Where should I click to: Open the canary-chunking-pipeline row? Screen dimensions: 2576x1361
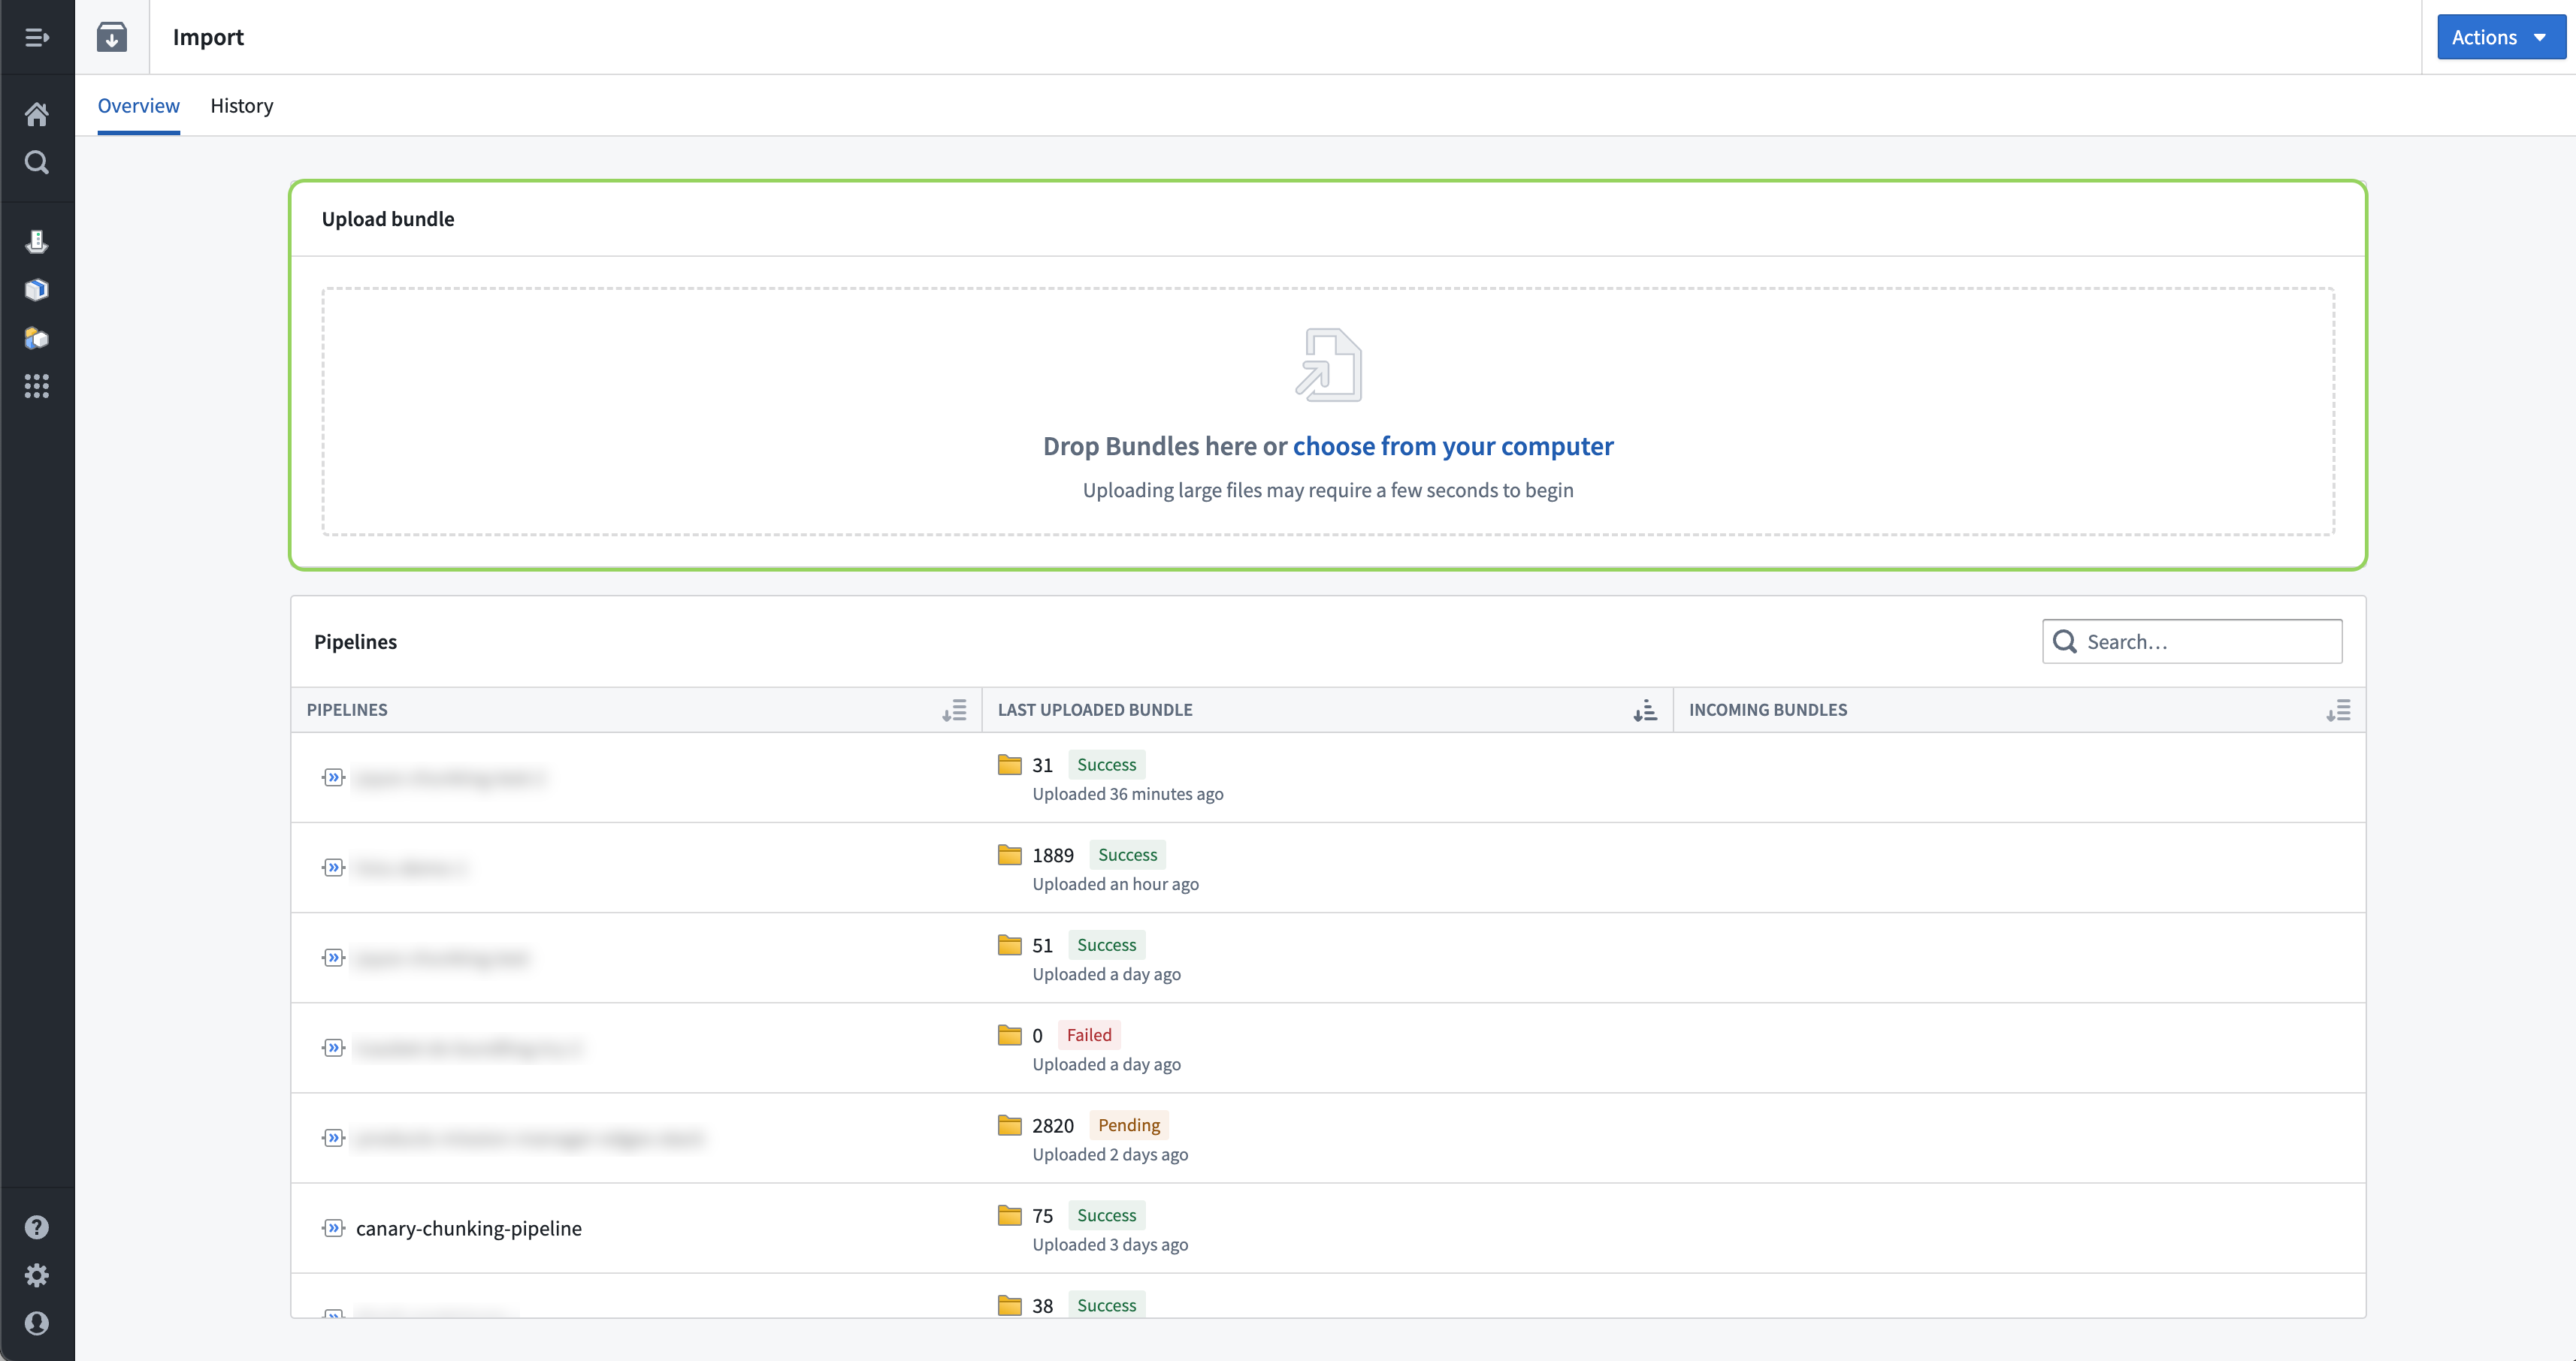pos(1328,1227)
